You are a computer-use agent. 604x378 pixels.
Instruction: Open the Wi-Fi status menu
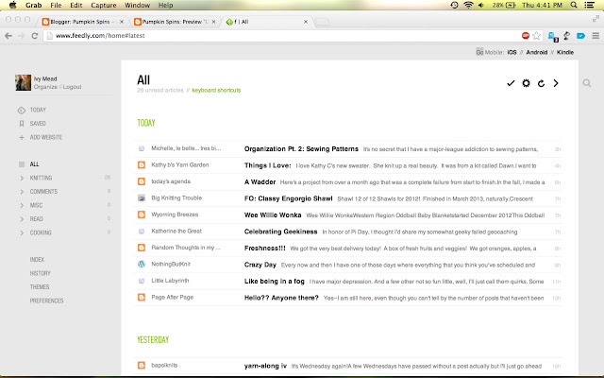(x=468, y=5)
